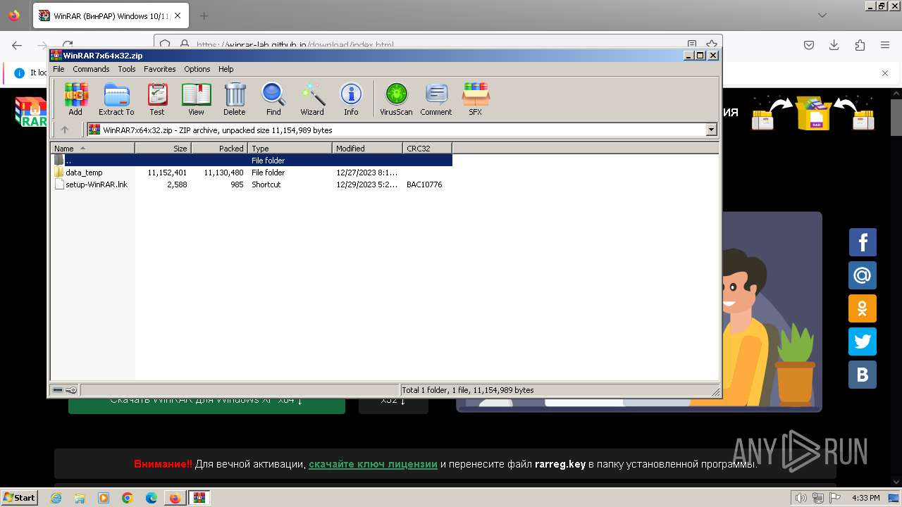Viewport: 902px width, 507px height.
Task: Click the browser tab WinRAR Windows 10/11
Action: coord(111,15)
